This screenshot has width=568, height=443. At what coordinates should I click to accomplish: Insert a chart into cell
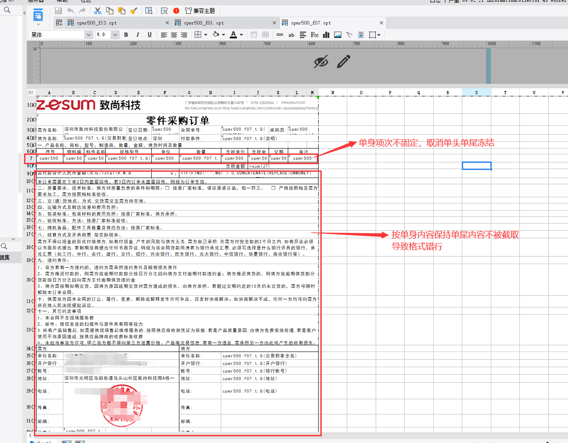tap(326, 35)
